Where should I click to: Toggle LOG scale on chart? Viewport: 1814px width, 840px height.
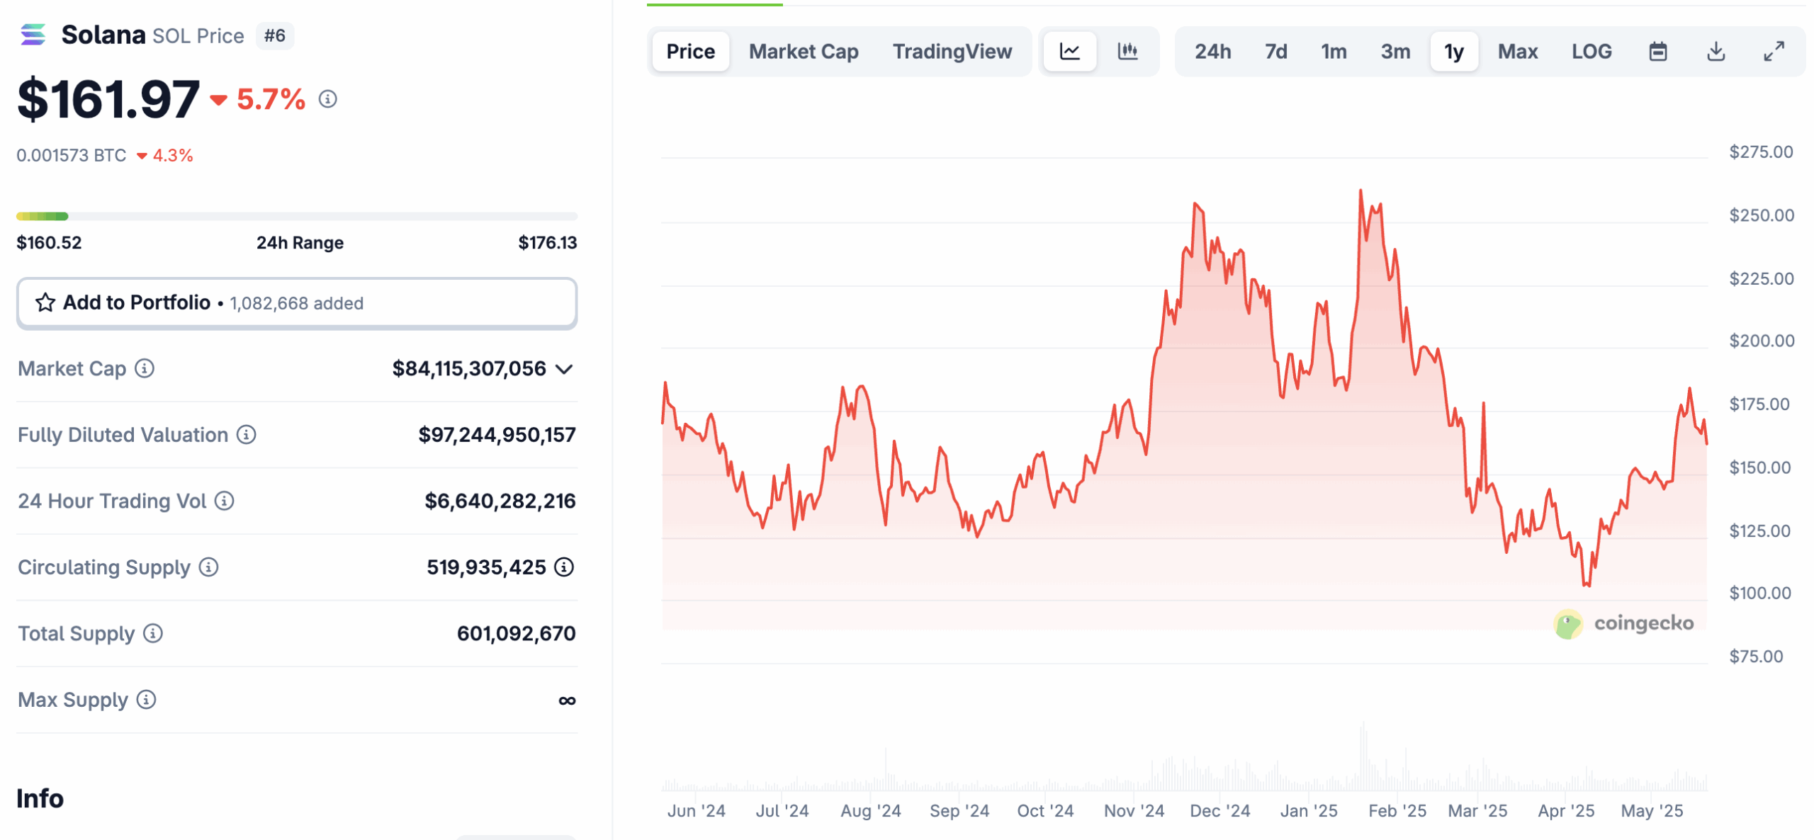click(1592, 51)
